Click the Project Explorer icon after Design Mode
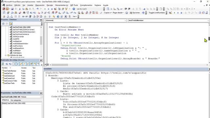Image resolution: width=210 pixels, height=118 pixels. (59, 9)
